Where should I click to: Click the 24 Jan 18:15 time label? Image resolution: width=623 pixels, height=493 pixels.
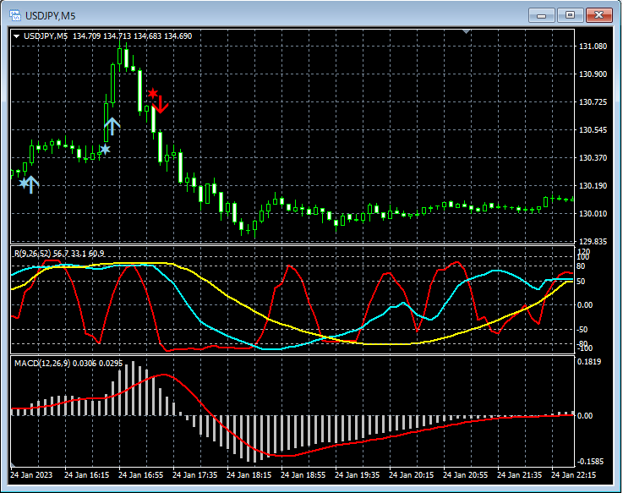click(x=249, y=475)
